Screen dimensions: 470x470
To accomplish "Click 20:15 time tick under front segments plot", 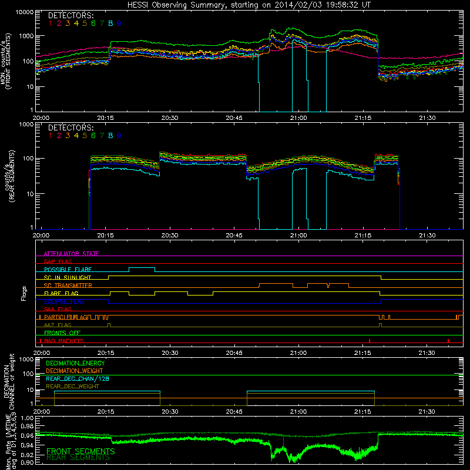I will click(105, 118).
